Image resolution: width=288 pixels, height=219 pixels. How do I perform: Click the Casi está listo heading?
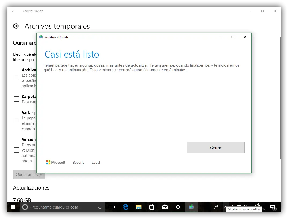coord(72,54)
